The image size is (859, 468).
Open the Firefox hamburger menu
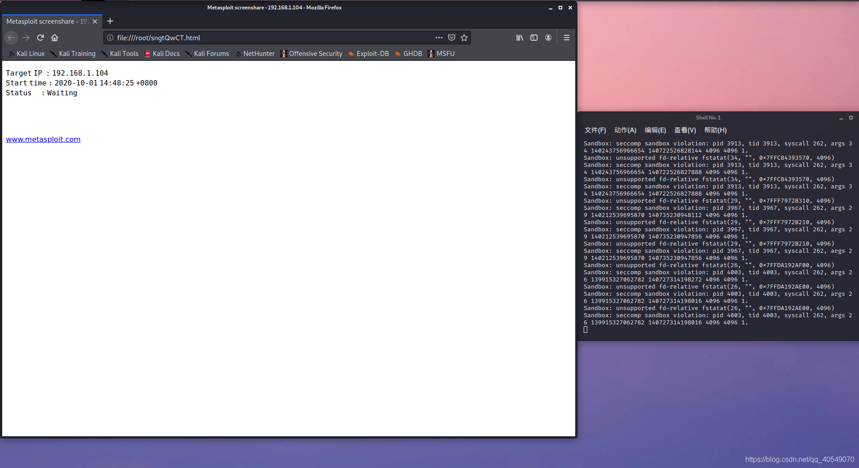(x=566, y=38)
